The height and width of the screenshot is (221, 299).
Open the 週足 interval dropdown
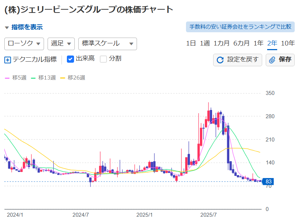coord(61,44)
